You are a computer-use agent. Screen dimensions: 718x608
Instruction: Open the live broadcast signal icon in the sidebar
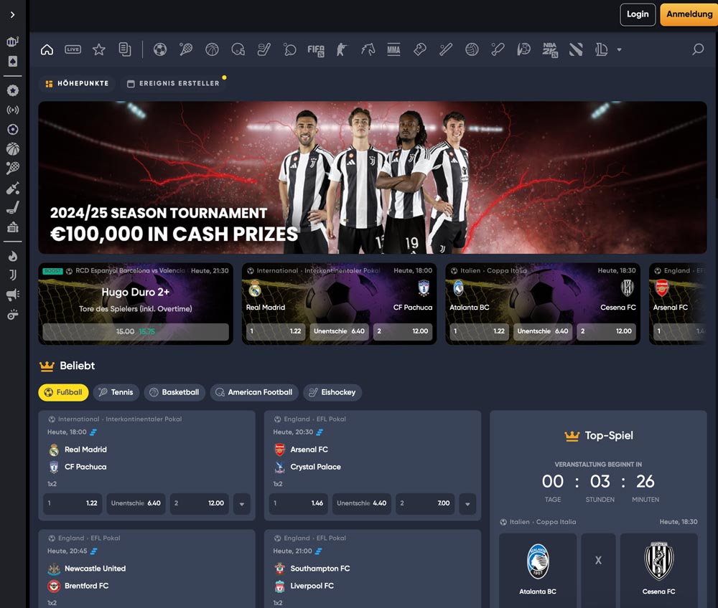point(13,110)
